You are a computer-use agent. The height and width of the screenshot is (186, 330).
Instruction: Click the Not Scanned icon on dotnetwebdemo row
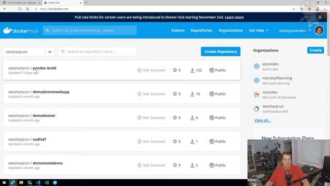(139, 165)
